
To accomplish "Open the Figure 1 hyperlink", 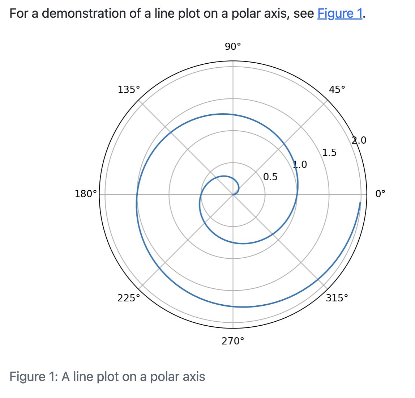I will pyautogui.click(x=339, y=14).
